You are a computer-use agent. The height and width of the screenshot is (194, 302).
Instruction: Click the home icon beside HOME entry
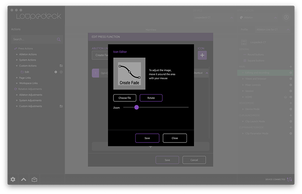pyautogui.click(x=285, y=97)
